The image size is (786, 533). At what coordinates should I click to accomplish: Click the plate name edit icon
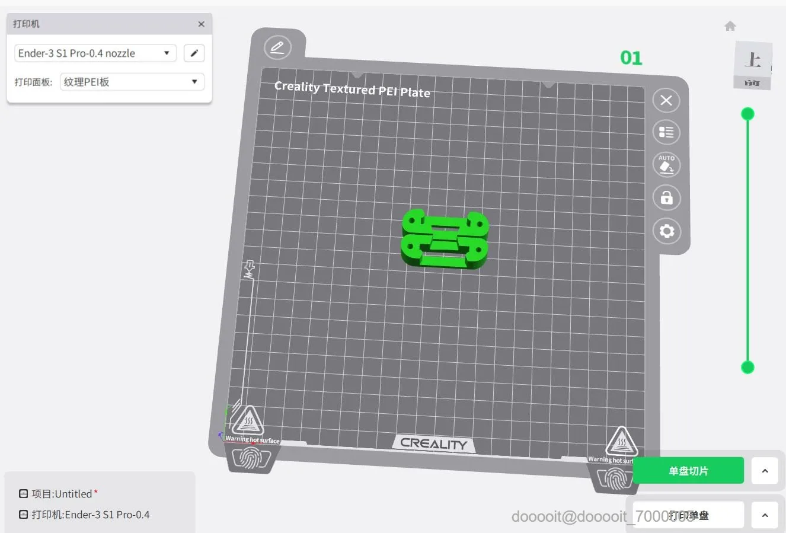pyautogui.click(x=277, y=47)
